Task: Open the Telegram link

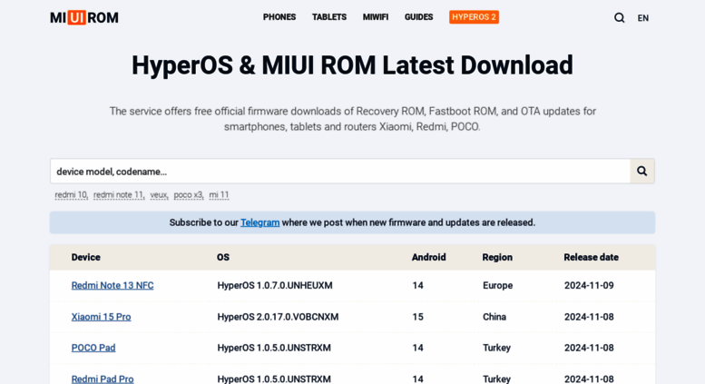Action: tap(259, 222)
